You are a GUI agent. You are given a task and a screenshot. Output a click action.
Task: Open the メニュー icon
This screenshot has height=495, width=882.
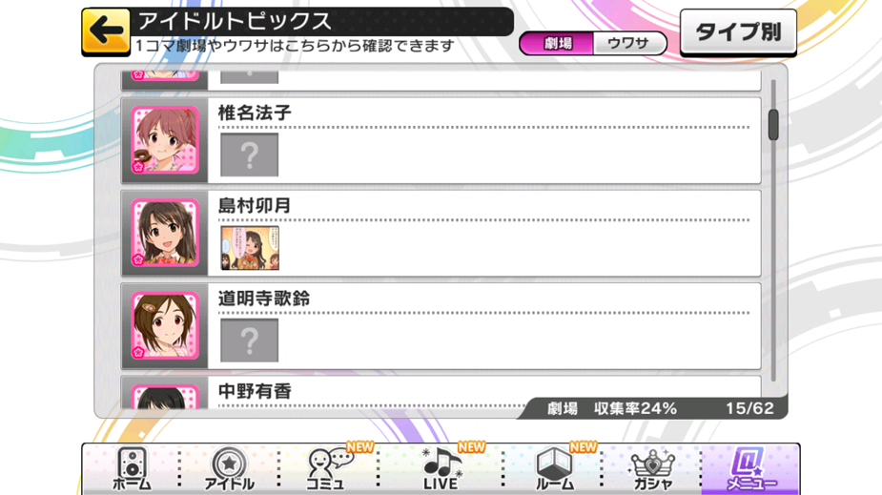click(x=750, y=468)
